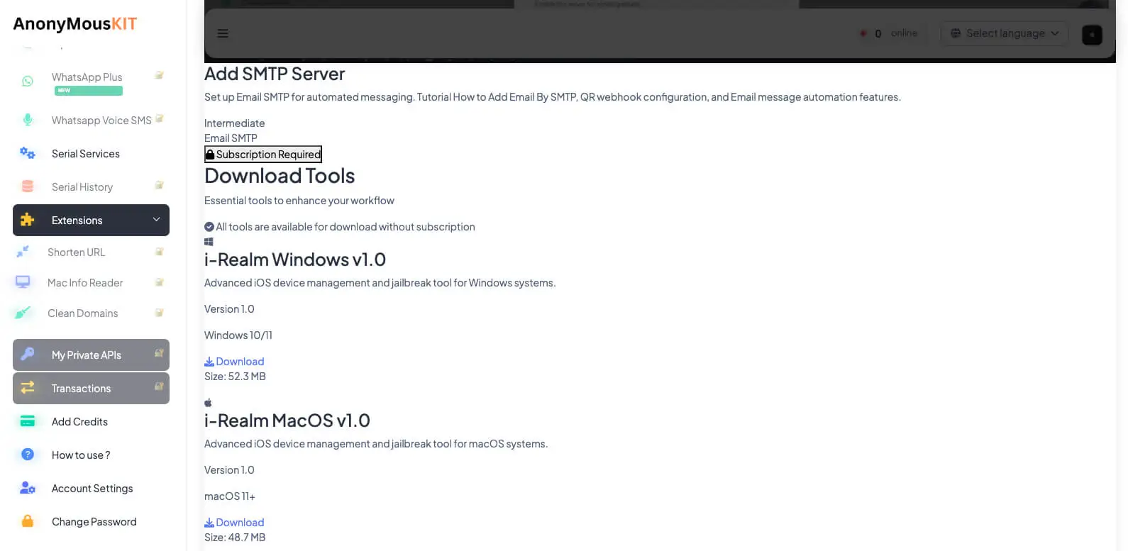Click the macOS 11+ requirement text
The image size is (1128, 551).
(x=230, y=496)
